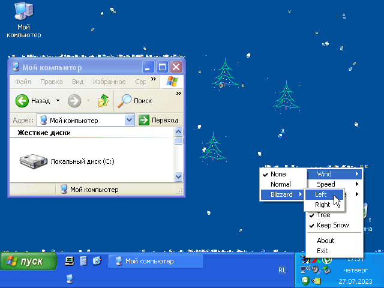This screenshot has width=384, height=288.
Task: Minimize the Мой компьютер window
Action: 148,67
